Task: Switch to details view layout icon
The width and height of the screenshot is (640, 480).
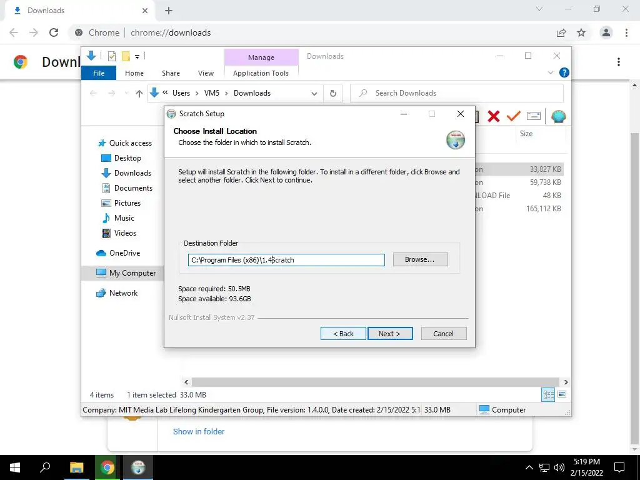Action: click(548, 394)
